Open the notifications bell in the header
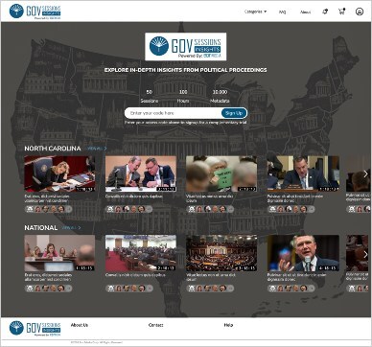The width and height of the screenshot is (372, 347). (x=325, y=12)
